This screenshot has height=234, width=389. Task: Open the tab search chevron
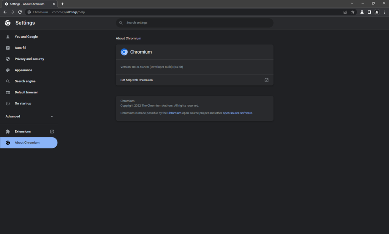352,3
